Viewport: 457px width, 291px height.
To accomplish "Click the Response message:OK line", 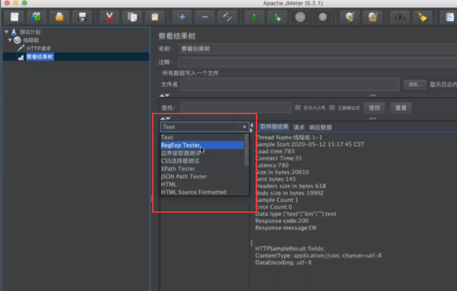I will point(286,227).
